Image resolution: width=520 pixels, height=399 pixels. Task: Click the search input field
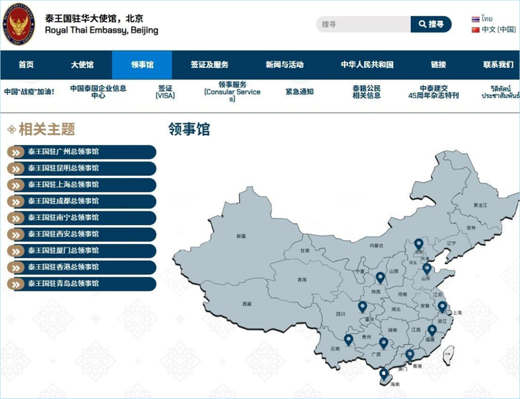pos(363,25)
